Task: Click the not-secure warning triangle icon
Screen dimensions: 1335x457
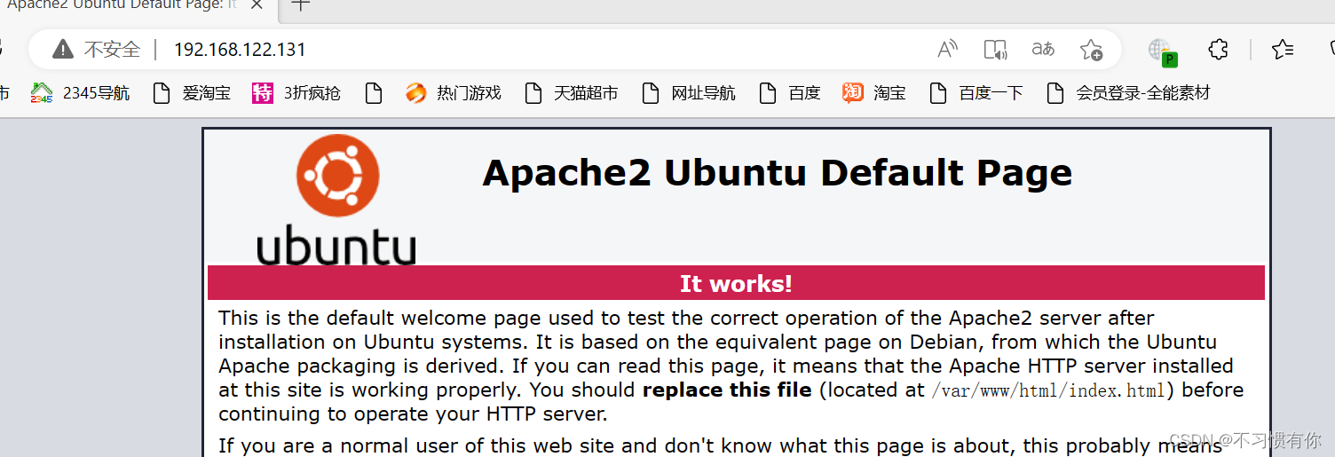Action: (x=63, y=49)
